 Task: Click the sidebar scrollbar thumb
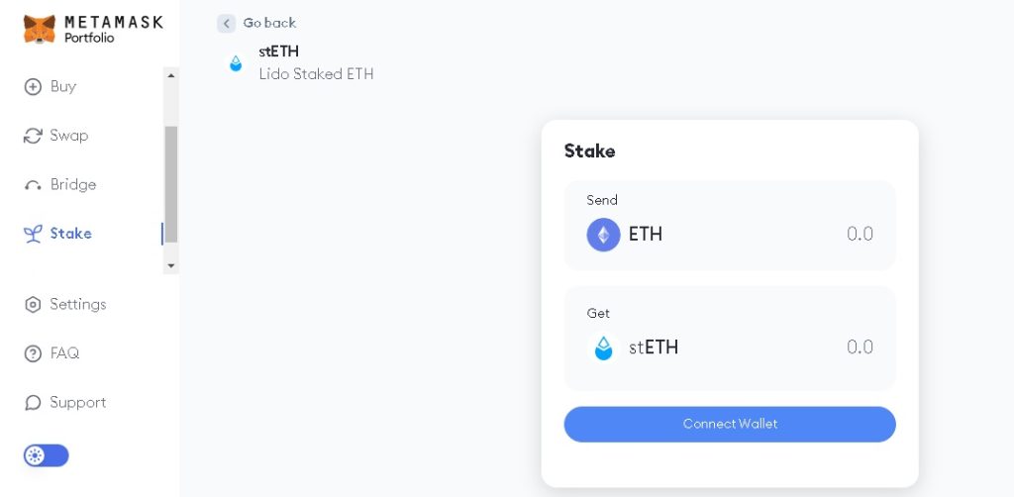point(171,183)
